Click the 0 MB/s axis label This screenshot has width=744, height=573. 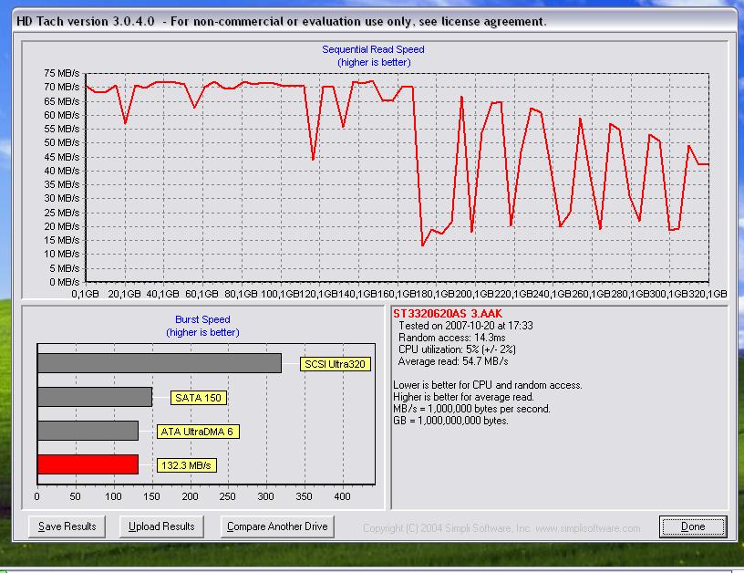pos(65,282)
